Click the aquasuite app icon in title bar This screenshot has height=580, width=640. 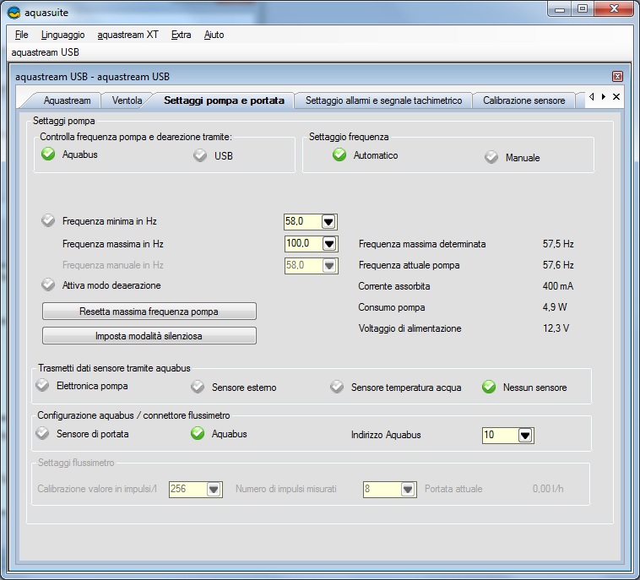point(13,12)
